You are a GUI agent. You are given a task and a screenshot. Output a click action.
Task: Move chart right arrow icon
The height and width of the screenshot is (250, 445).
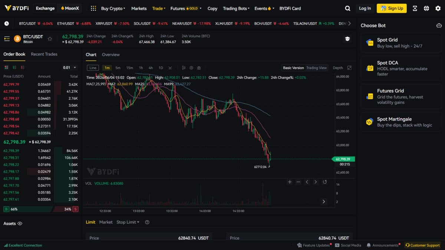tap(316, 182)
